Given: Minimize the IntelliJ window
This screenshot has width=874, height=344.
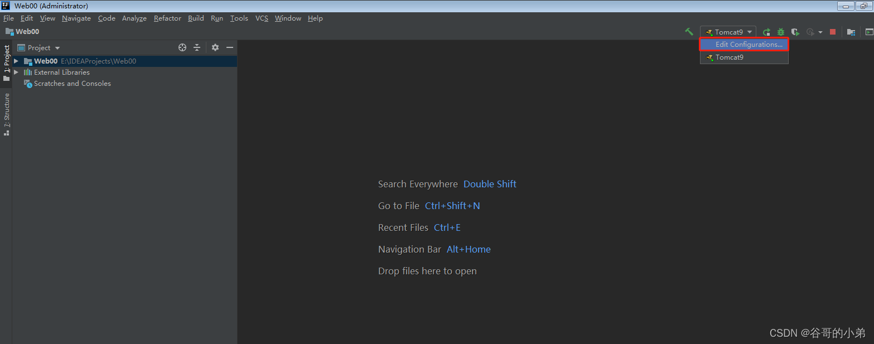Looking at the screenshot, I should pos(847,6).
